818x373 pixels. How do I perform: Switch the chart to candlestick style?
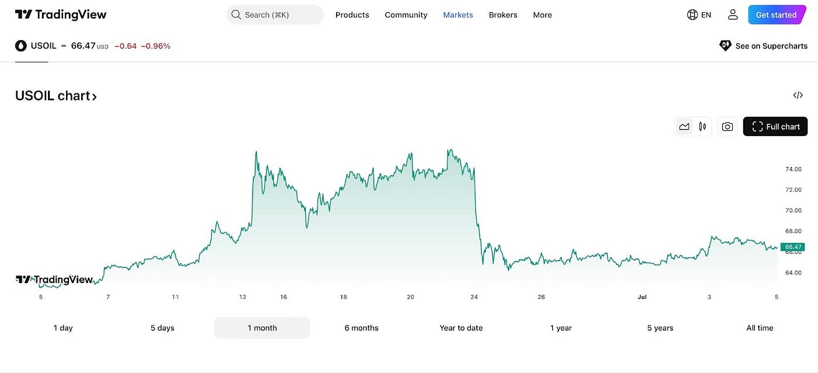pyautogui.click(x=702, y=126)
